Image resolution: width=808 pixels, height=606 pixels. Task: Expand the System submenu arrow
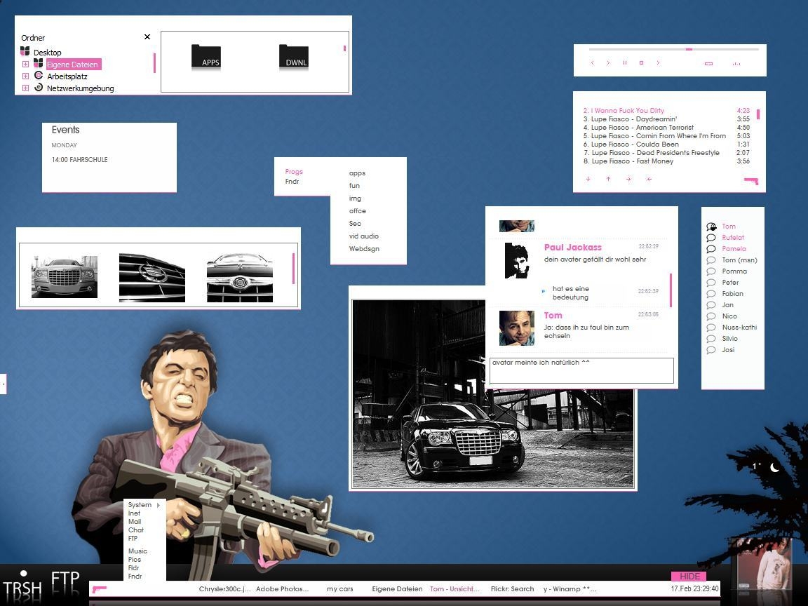tap(159, 506)
